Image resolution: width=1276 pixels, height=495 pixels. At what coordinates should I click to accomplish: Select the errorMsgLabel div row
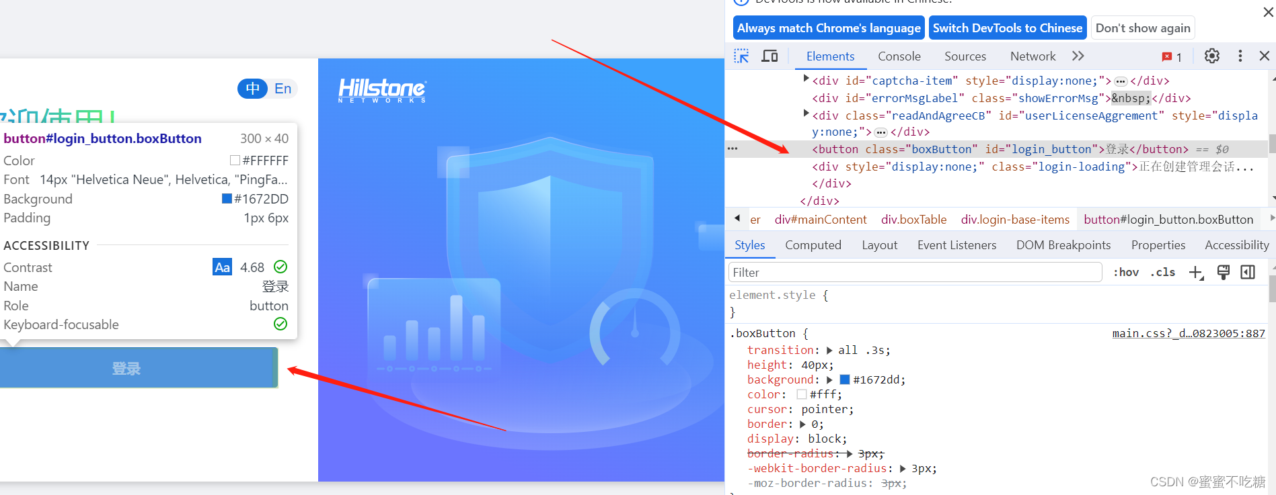(x=996, y=98)
